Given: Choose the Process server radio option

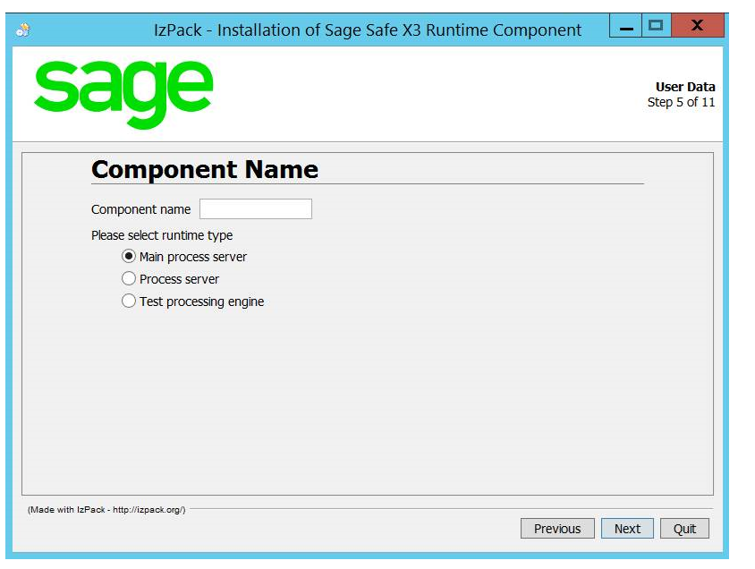Looking at the screenshot, I should pyautogui.click(x=129, y=278).
